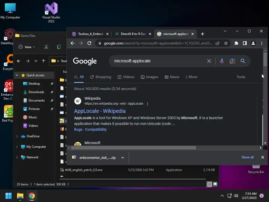Search by image with camera icon
The width and height of the screenshot is (269, 202).
click(x=232, y=61)
